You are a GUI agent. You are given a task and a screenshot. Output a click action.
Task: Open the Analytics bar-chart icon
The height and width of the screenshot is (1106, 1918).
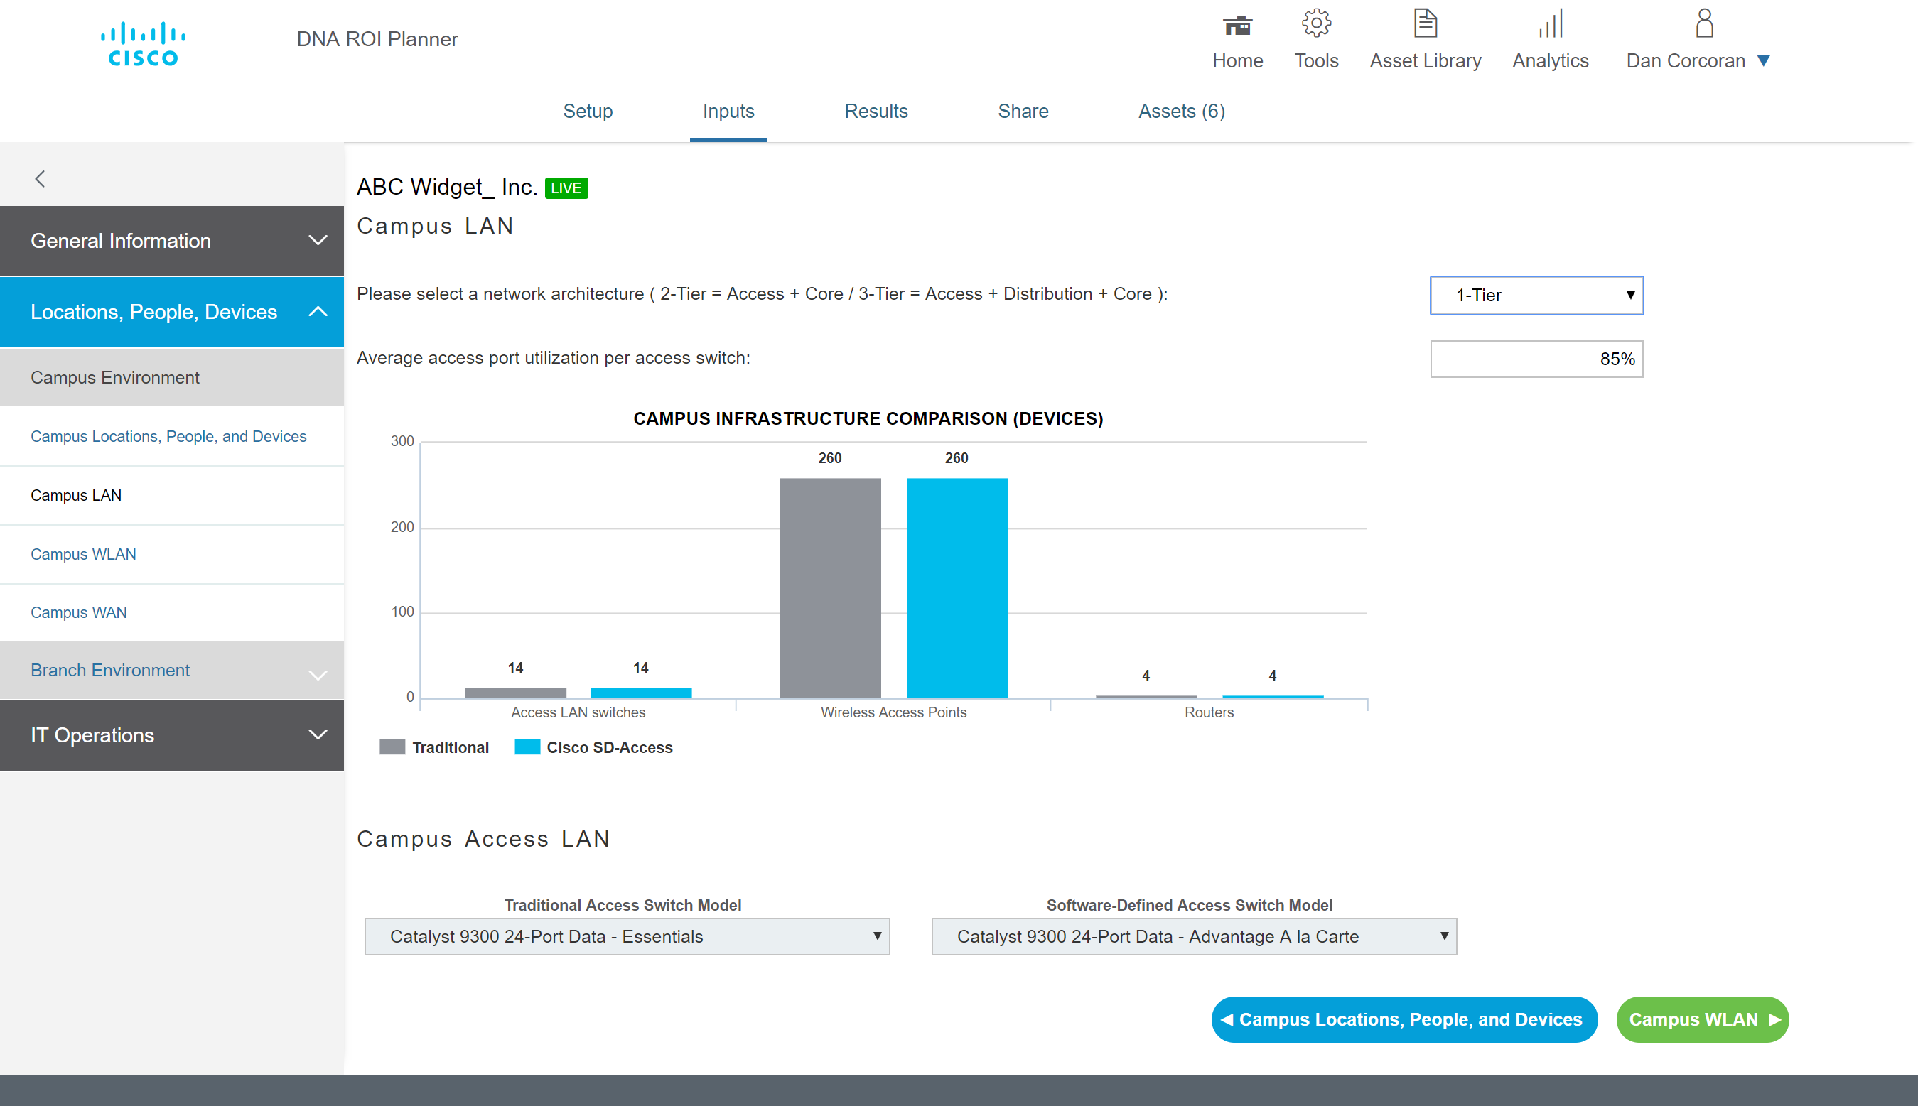coord(1550,23)
